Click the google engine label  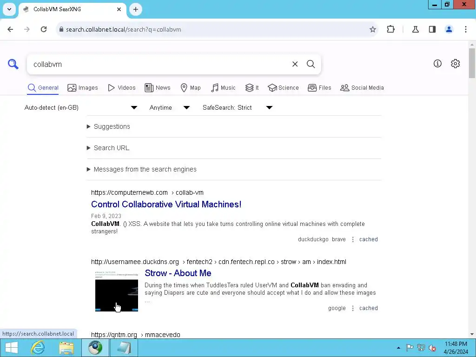(x=337, y=308)
